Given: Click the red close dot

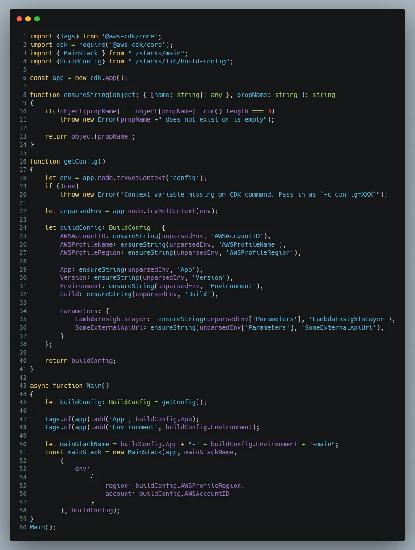Looking at the screenshot, I should click(x=19, y=19).
